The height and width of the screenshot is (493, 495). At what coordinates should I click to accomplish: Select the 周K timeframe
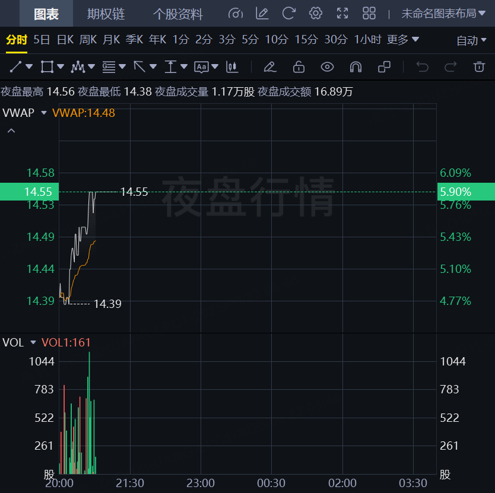88,40
